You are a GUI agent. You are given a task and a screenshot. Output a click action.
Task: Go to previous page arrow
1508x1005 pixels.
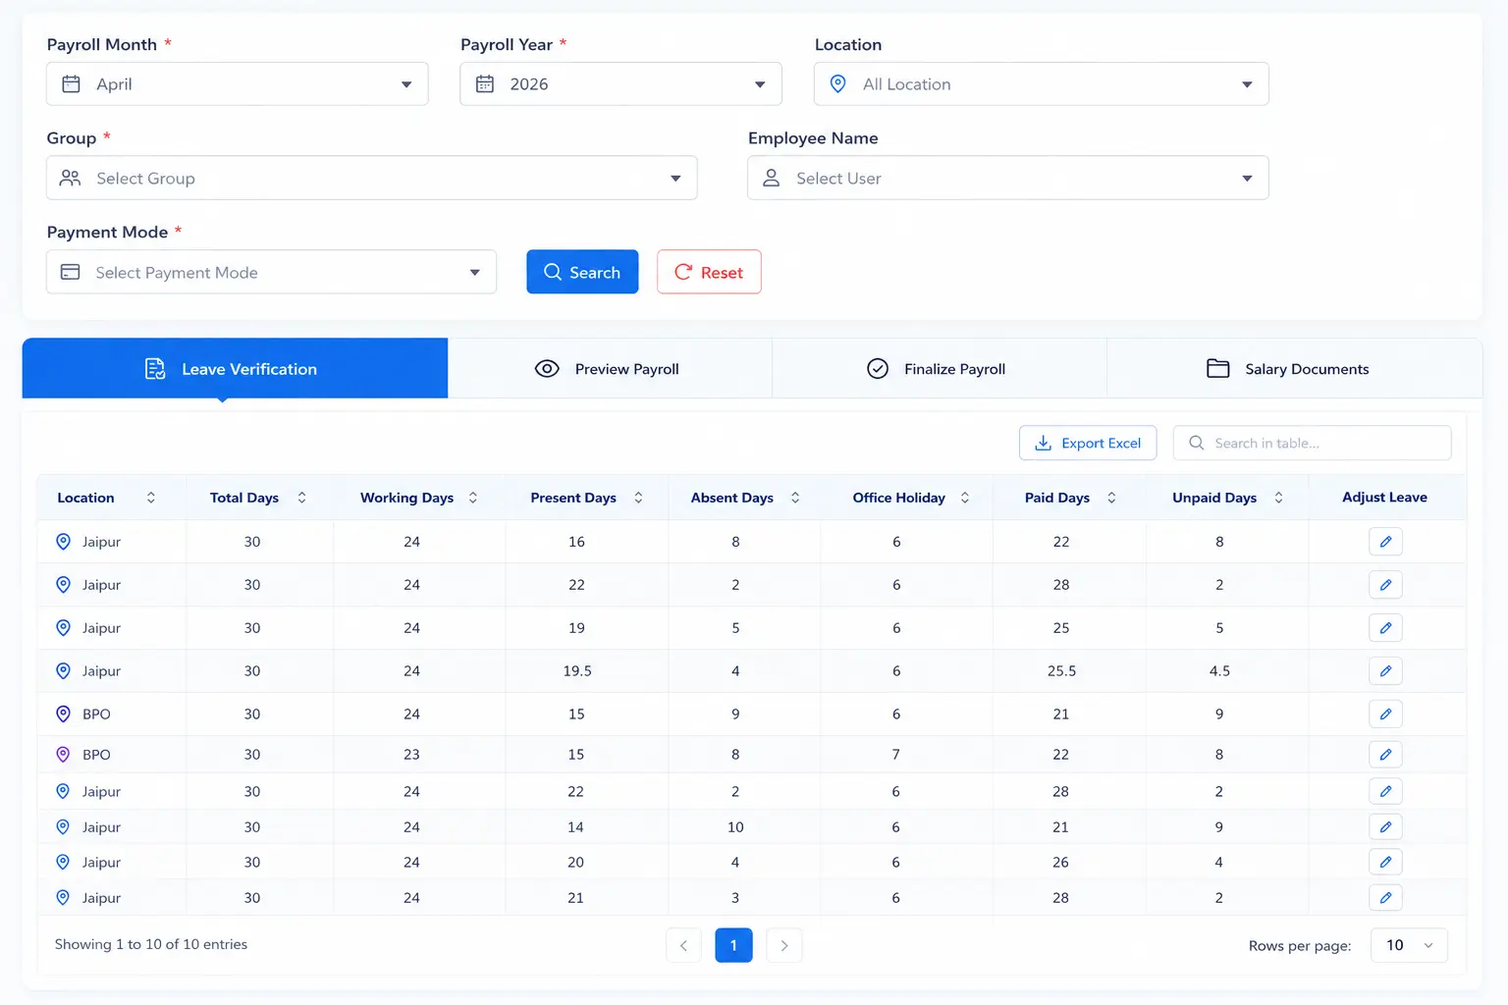[683, 945]
